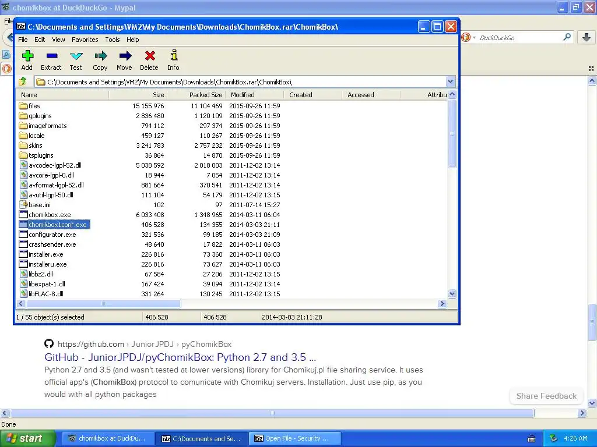
Task: Click the Share Feedback button
Action: tap(546, 396)
